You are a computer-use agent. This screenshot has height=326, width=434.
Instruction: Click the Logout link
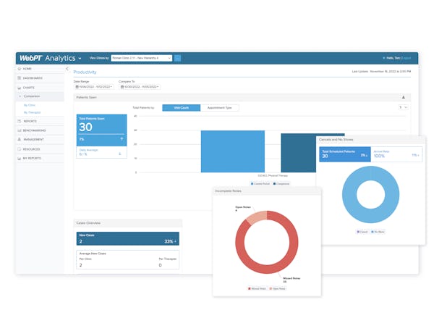[x=407, y=58]
